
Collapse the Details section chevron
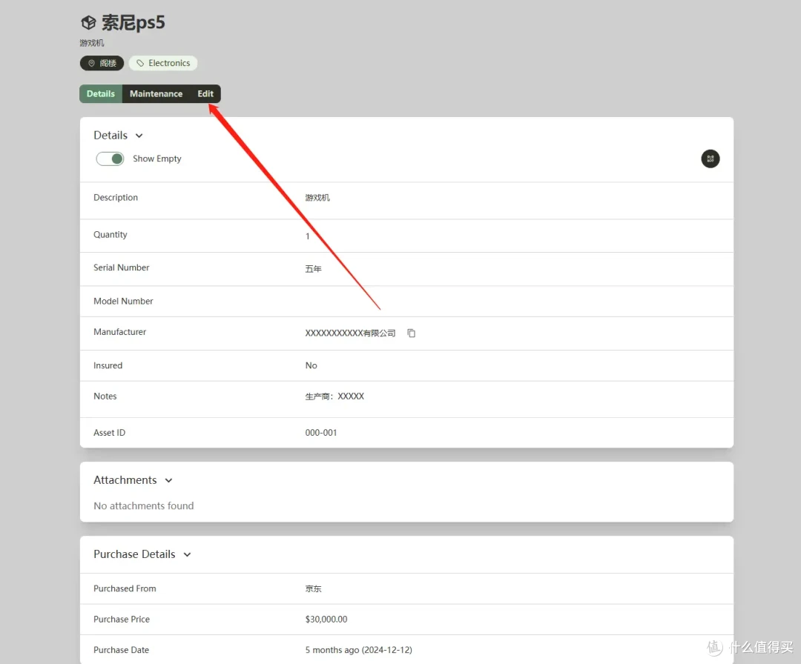coord(139,136)
